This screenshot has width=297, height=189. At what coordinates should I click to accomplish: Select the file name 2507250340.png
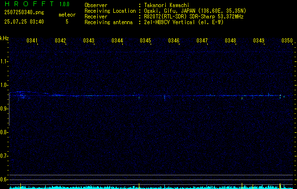[24, 13]
